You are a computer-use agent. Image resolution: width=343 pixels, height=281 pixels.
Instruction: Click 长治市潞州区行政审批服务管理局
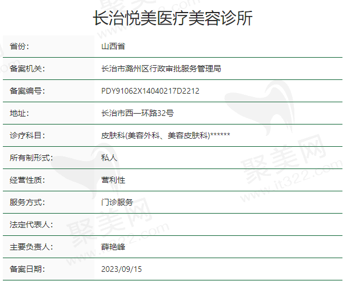[161, 69]
